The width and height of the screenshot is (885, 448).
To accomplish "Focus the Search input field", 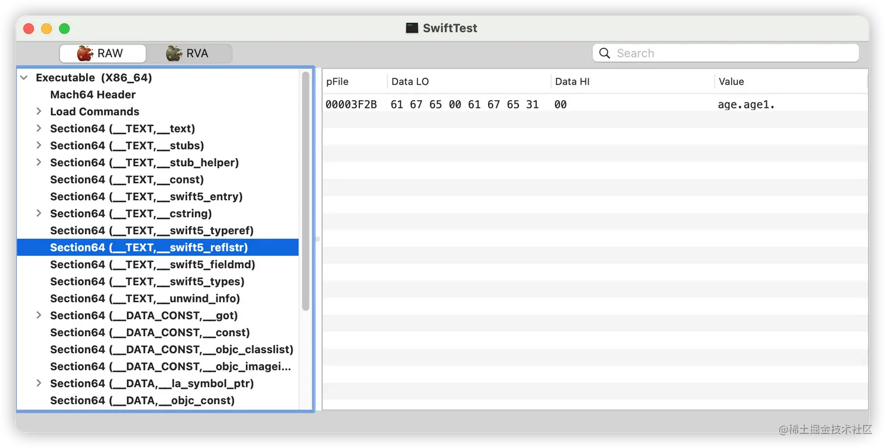I will pos(725,53).
